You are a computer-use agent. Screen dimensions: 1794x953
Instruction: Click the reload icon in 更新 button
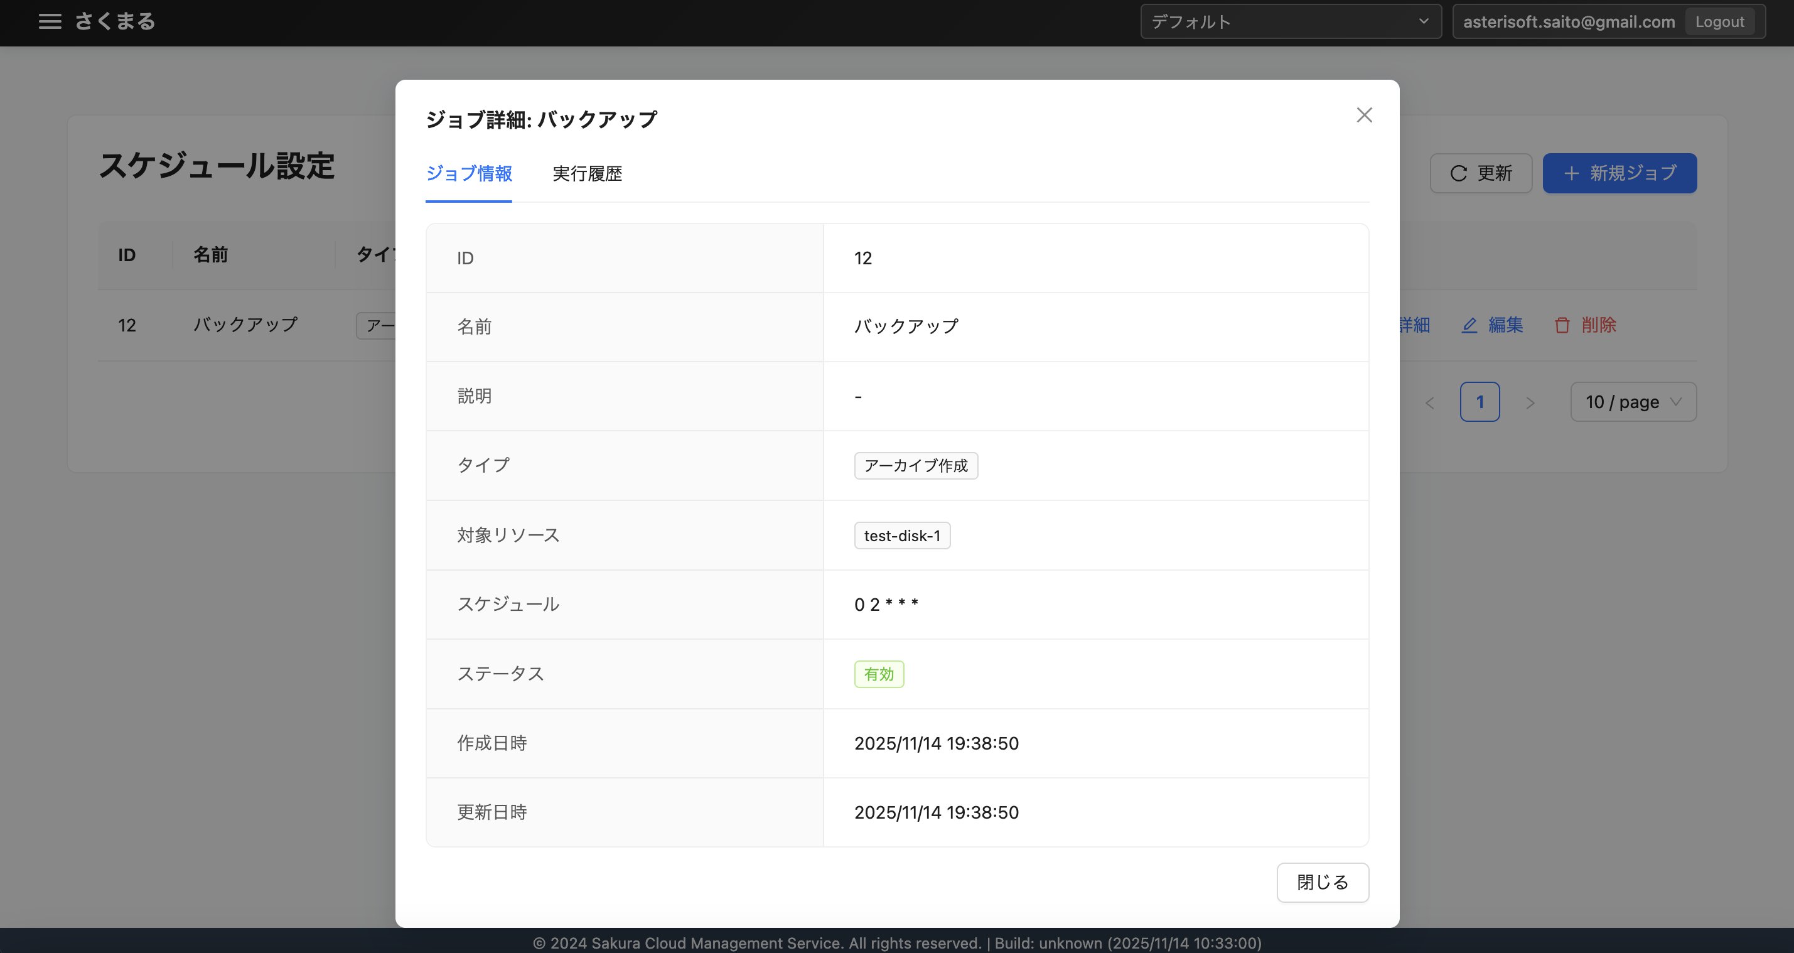(x=1459, y=173)
